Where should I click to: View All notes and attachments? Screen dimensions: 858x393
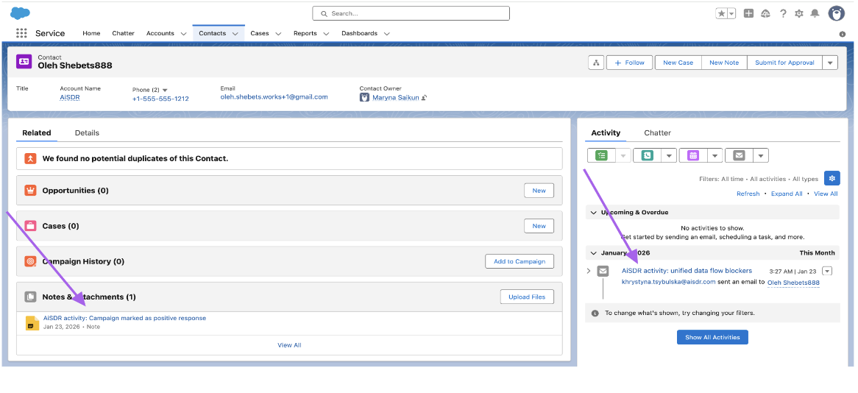tap(289, 345)
